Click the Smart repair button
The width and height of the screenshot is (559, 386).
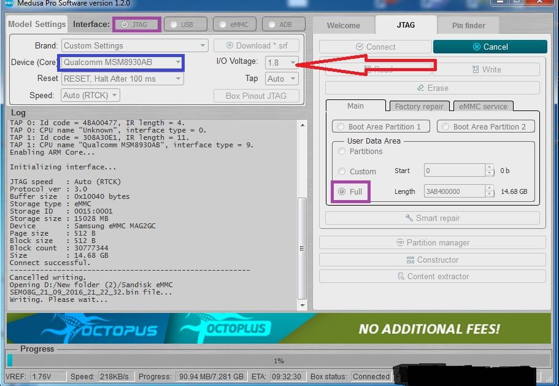click(433, 218)
